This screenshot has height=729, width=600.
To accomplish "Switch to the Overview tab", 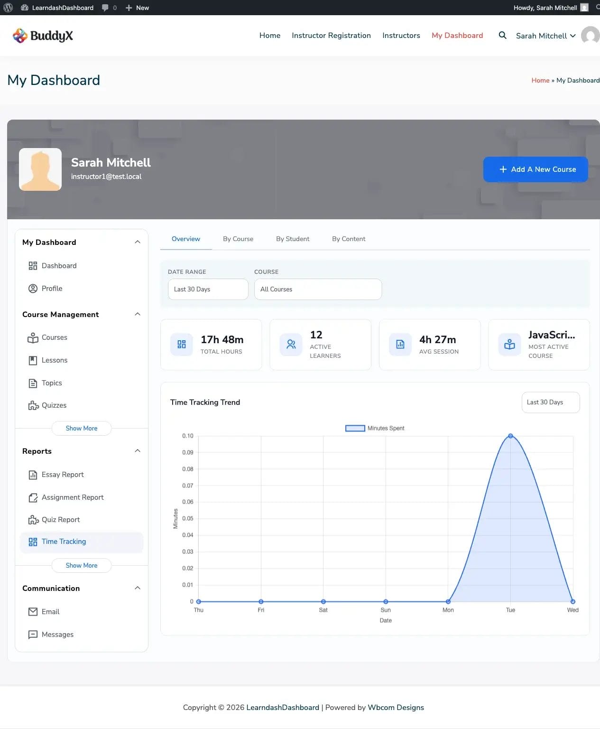I will coord(186,239).
